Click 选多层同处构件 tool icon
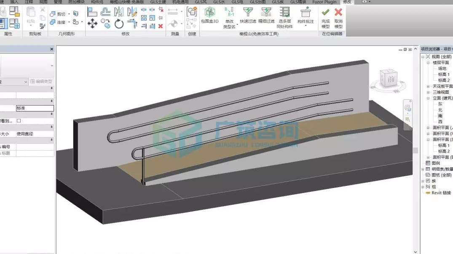 (x=284, y=12)
